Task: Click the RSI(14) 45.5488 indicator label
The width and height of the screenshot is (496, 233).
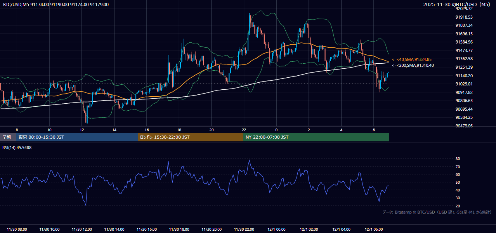Action: (x=17, y=148)
